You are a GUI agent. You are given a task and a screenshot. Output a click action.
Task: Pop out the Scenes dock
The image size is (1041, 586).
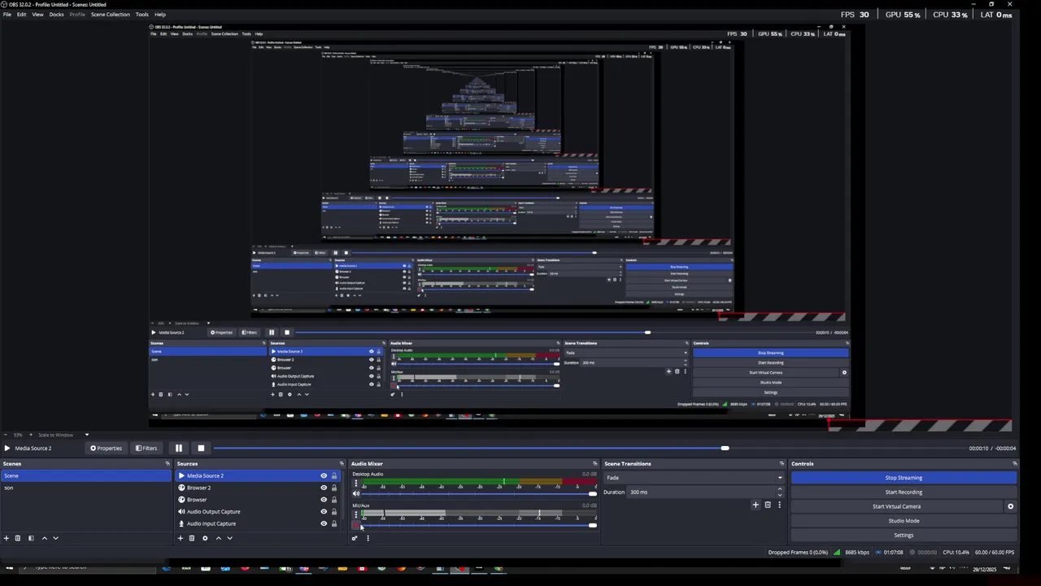pyautogui.click(x=168, y=464)
